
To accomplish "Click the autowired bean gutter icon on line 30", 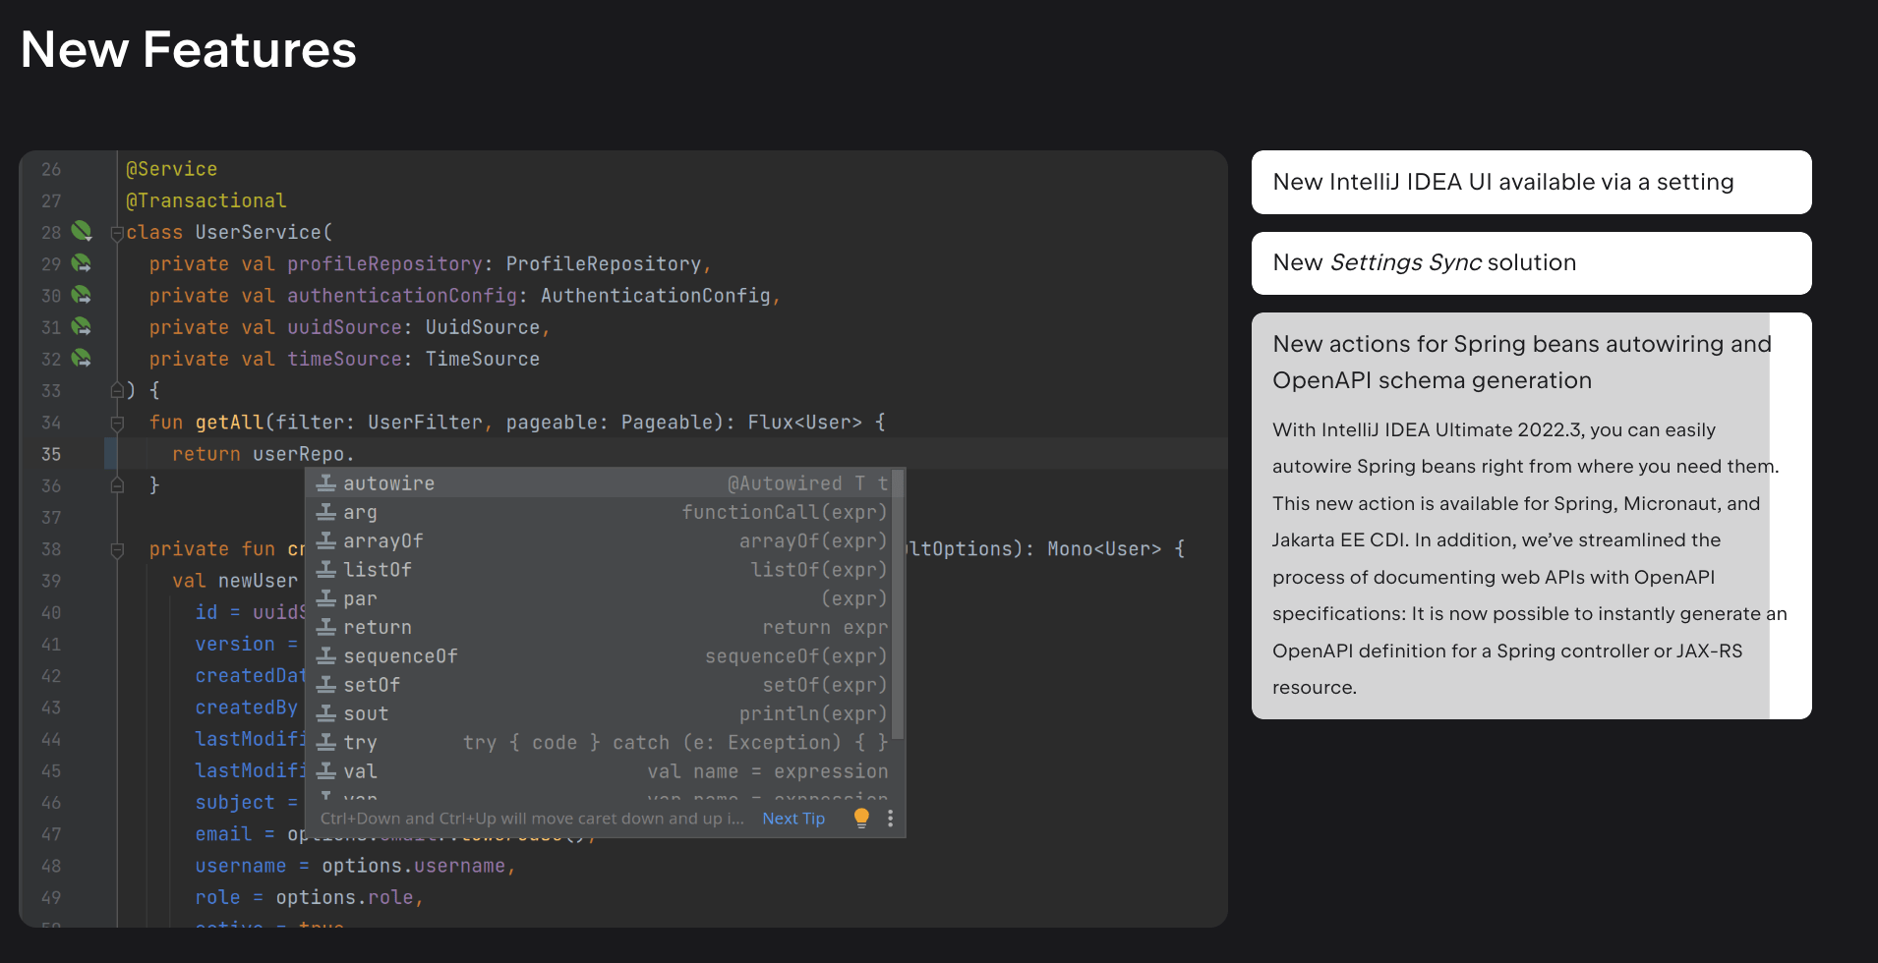I will [81, 295].
